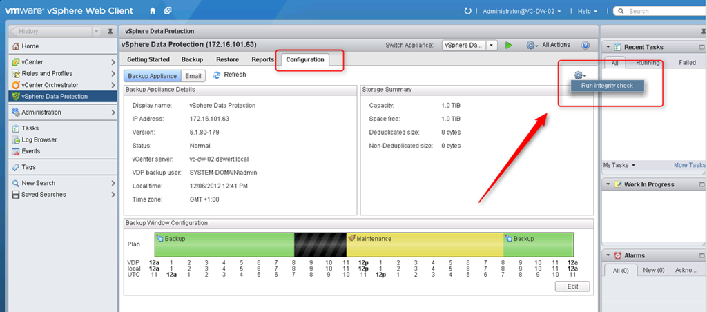Image resolution: width=707 pixels, height=312 pixels.
Task: Click Maintenance block in plan
Action: pyautogui.click(x=425, y=244)
